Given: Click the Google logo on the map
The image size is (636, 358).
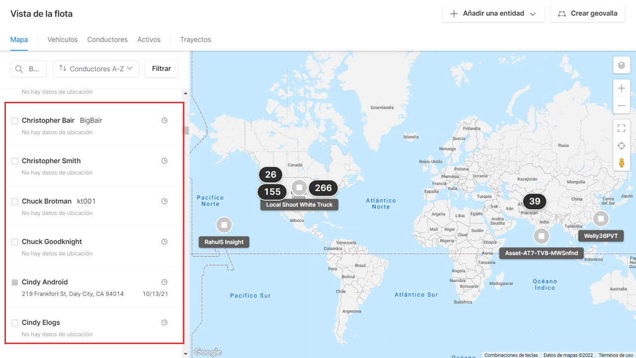Looking at the screenshot, I should click(207, 351).
